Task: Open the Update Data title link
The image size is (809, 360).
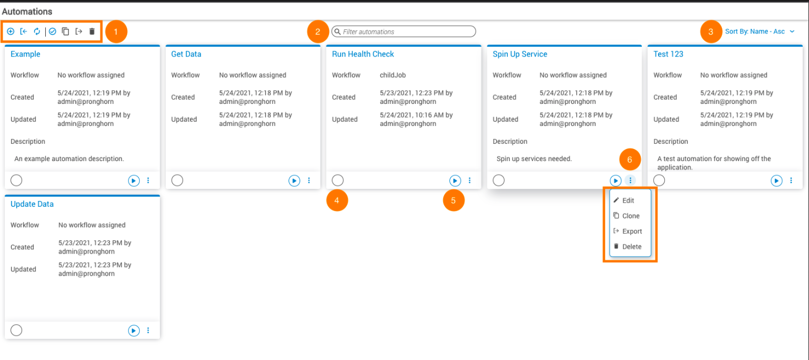Action: pyautogui.click(x=32, y=204)
